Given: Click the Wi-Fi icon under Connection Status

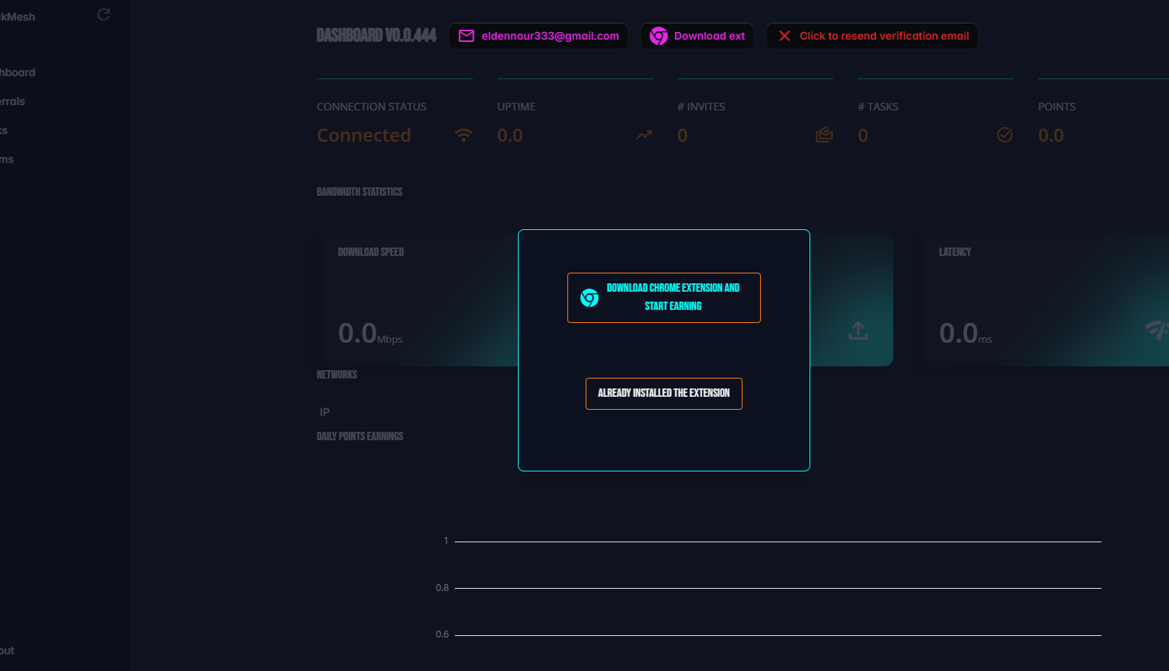Looking at the screenshot, I should click(x=463, y=136).
